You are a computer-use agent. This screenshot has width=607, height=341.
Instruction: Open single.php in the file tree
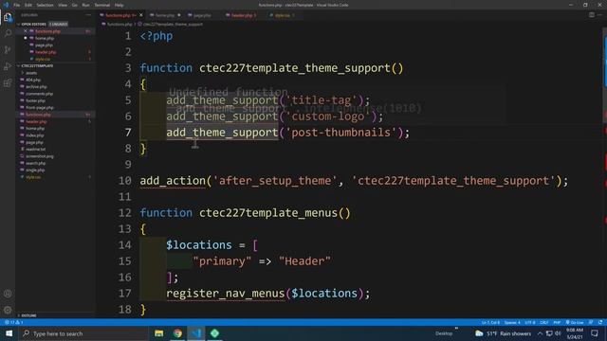[x=35, y=170]
